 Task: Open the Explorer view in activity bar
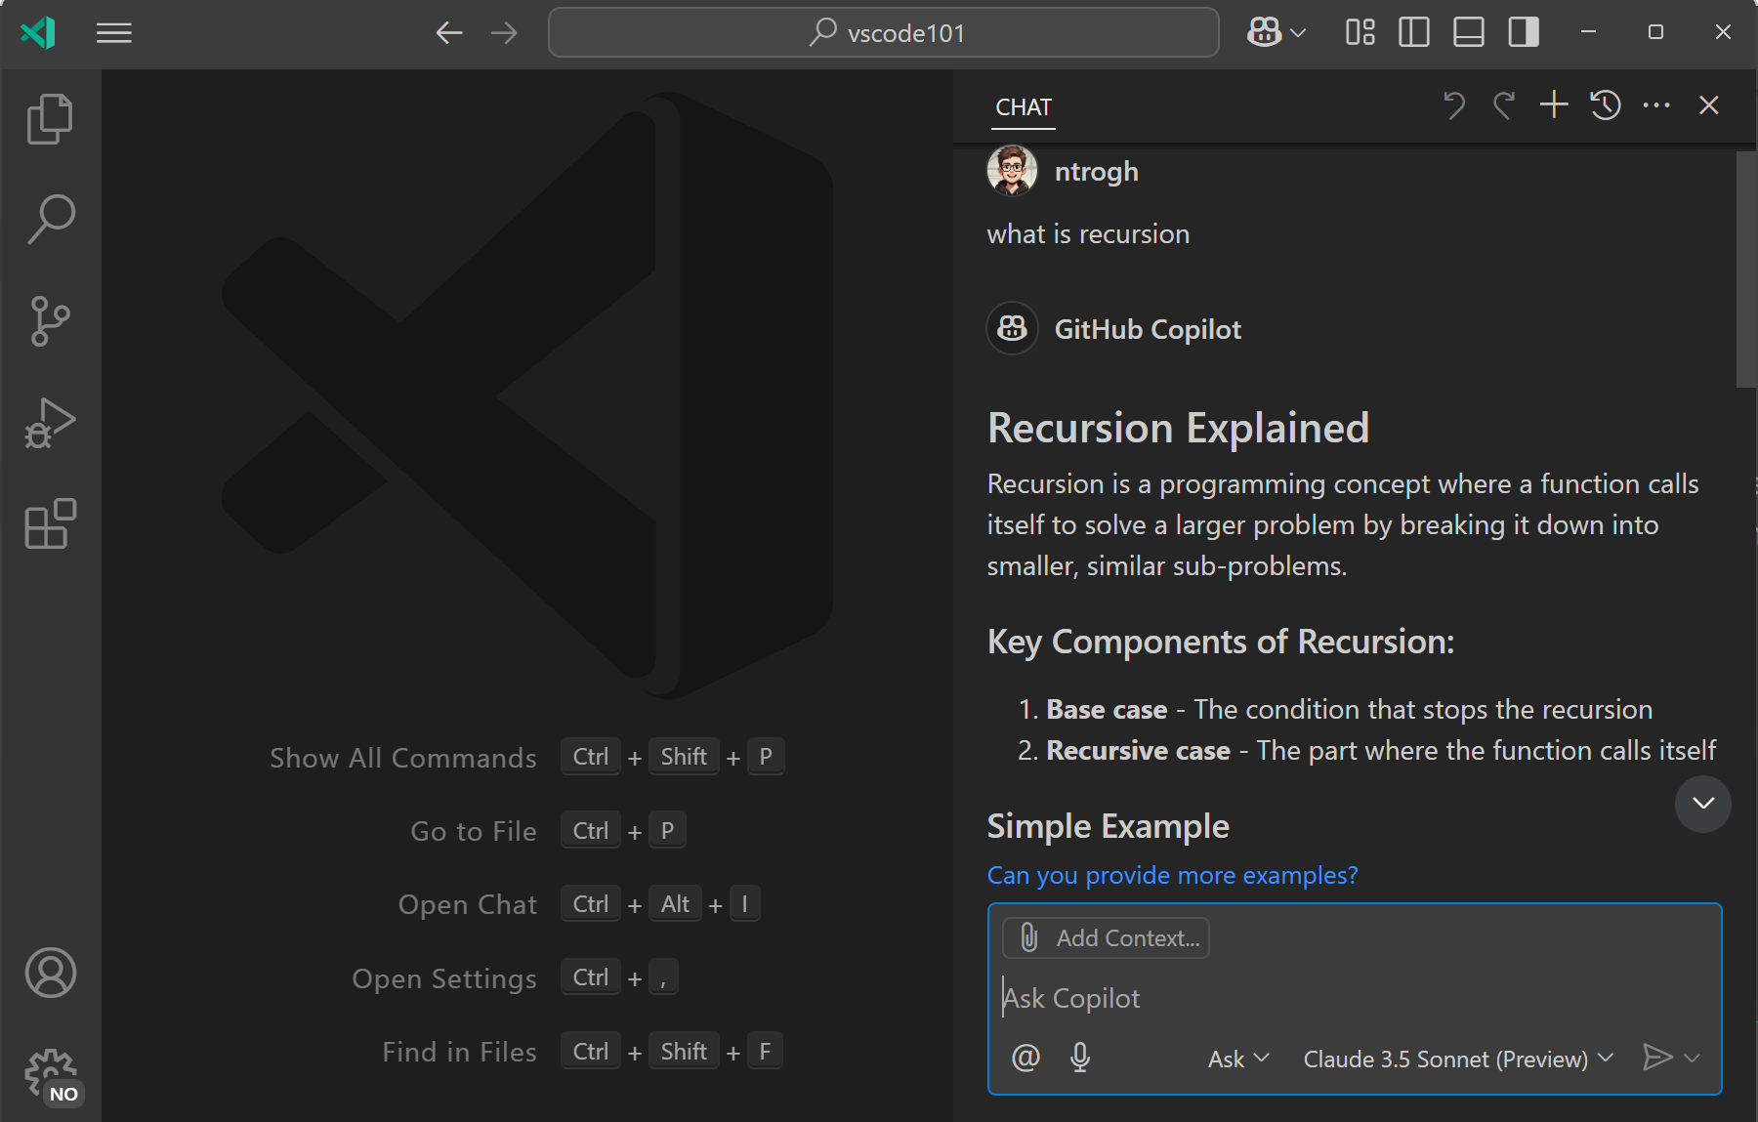tap(50, 117)
